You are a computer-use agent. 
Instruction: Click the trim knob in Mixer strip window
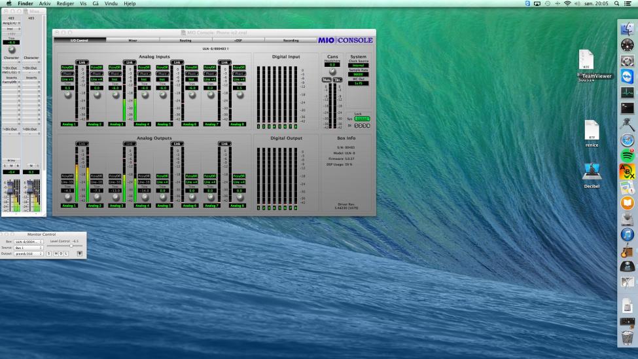pos(11,49)
